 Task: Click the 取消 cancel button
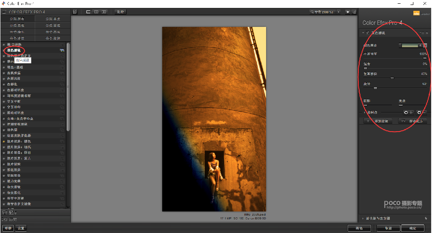(x=389, y=228)
